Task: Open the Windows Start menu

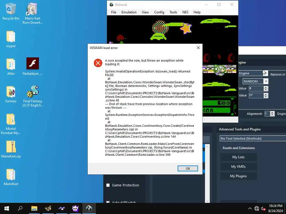Action: pos(7,208)
